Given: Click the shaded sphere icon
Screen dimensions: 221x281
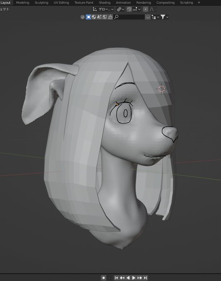Looking at the screenshot, I should coord(94,17).
